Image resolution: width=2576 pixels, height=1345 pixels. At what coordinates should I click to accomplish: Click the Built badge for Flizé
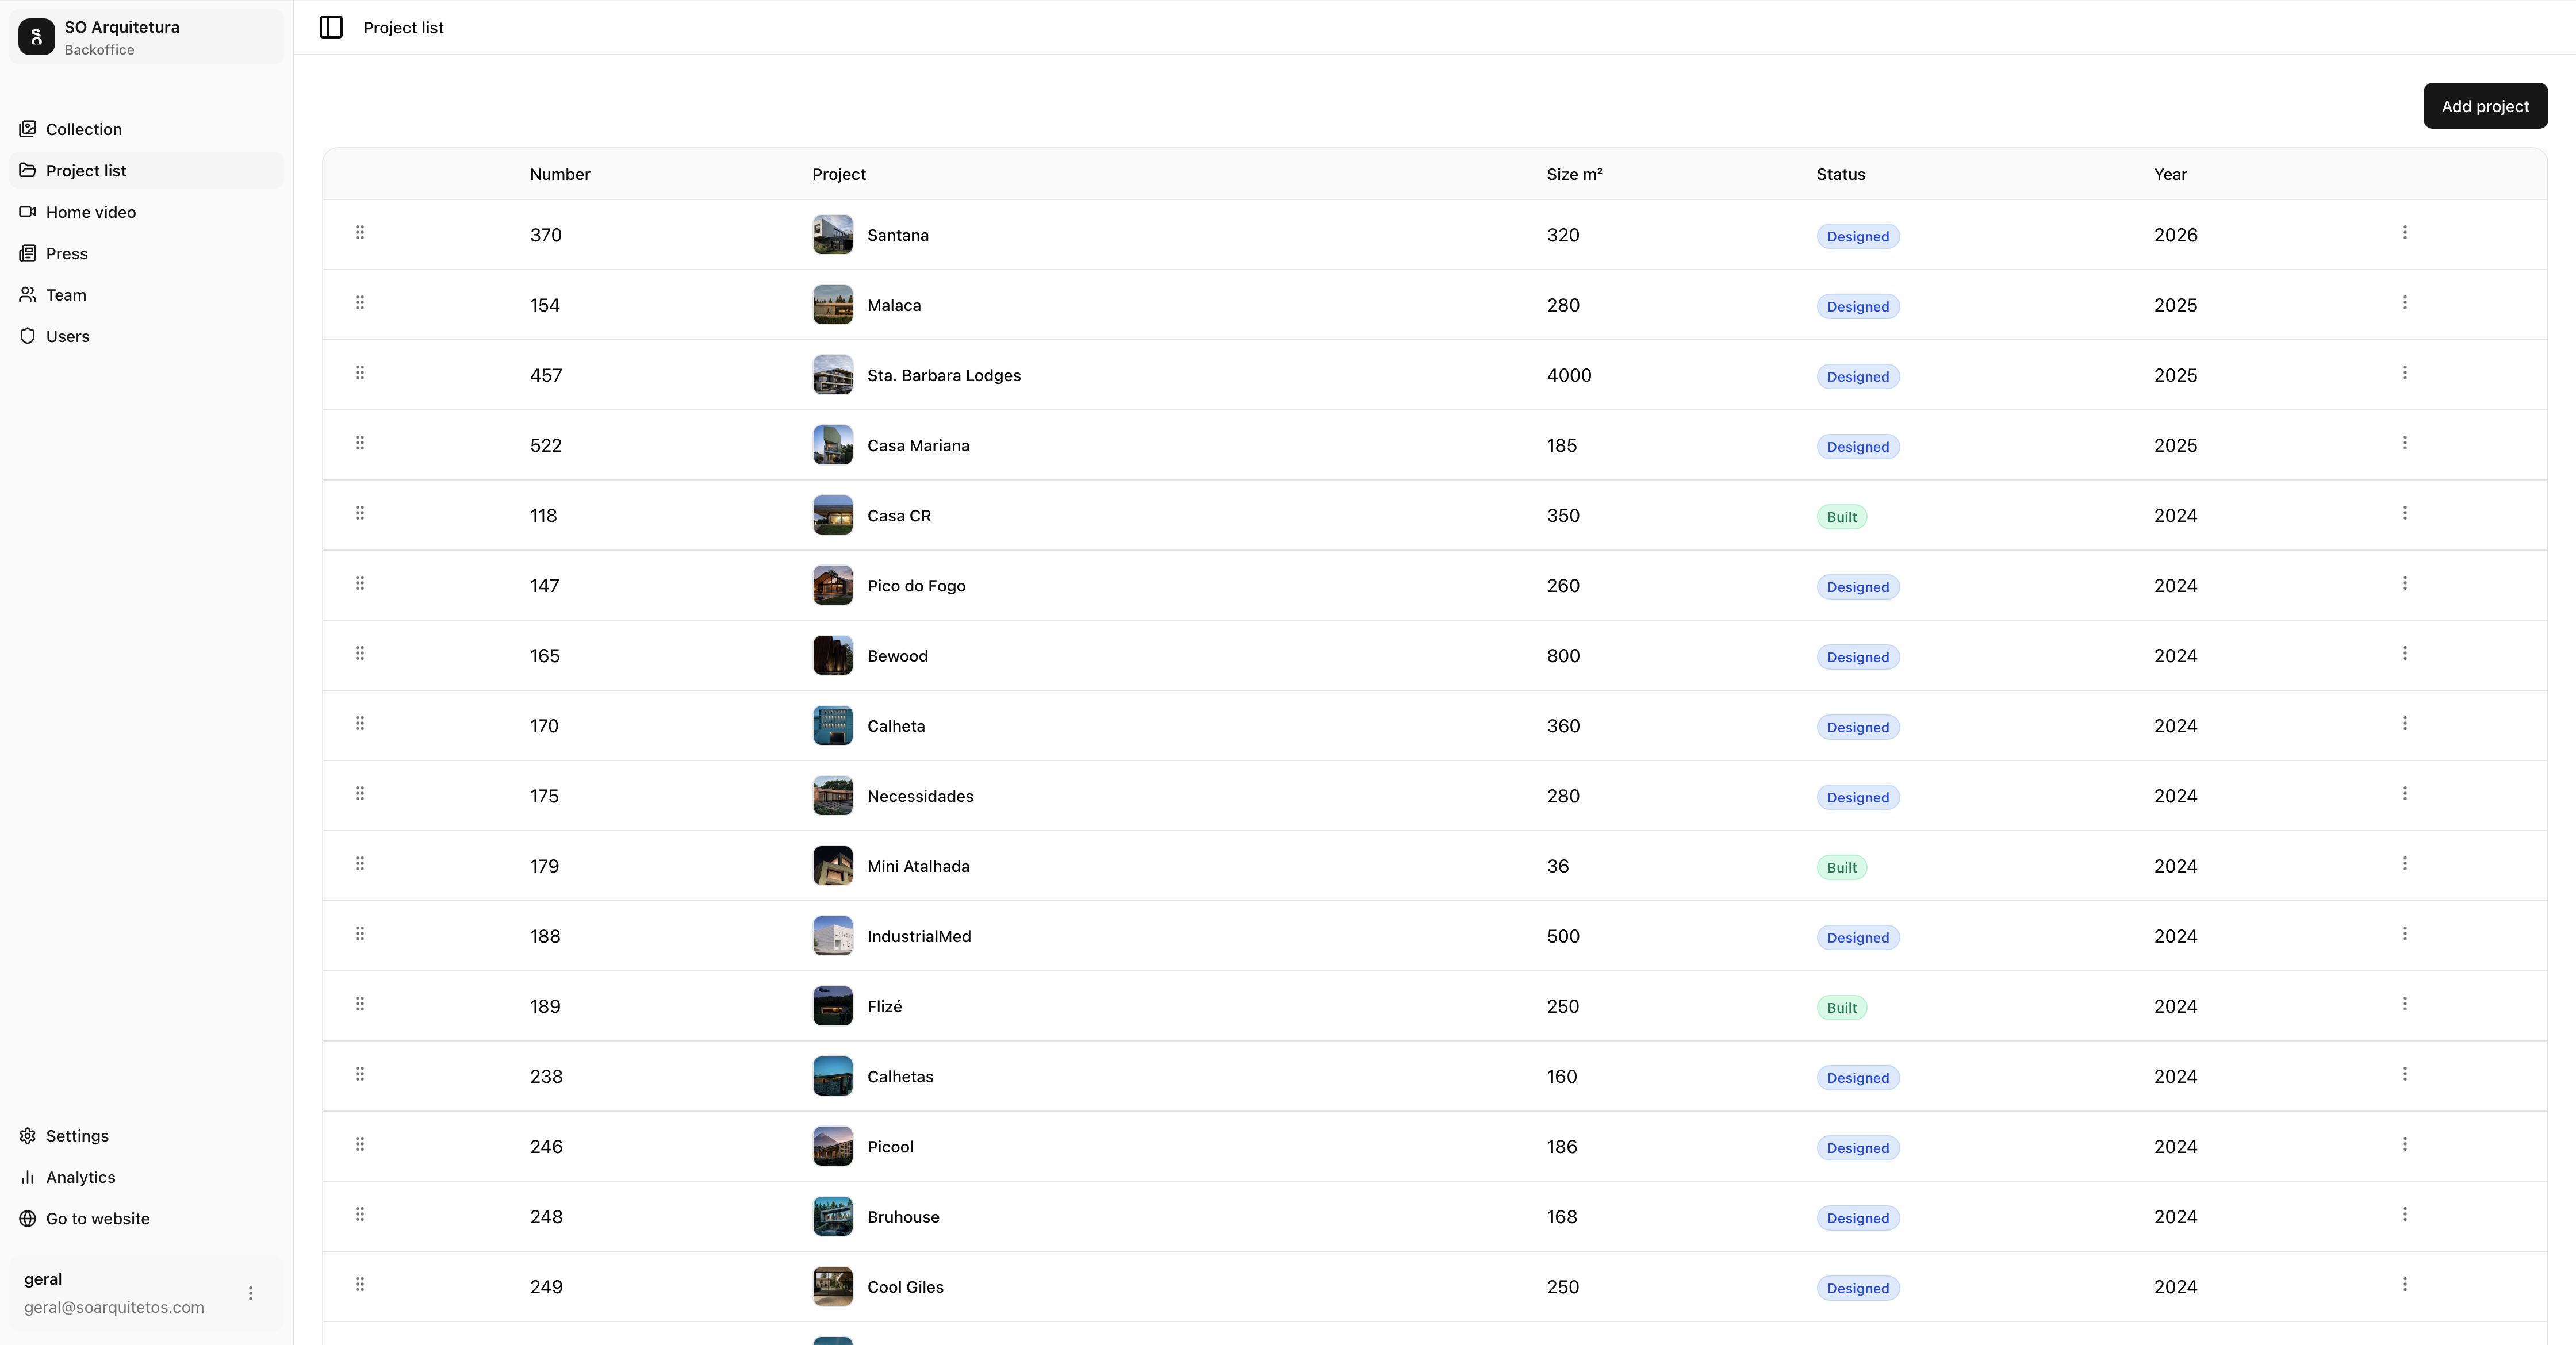(1842, 1007)
